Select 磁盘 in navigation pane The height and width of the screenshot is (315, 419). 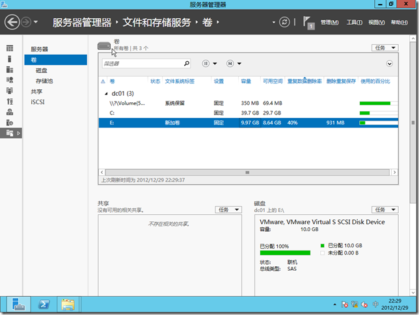[x=41, y=70]
